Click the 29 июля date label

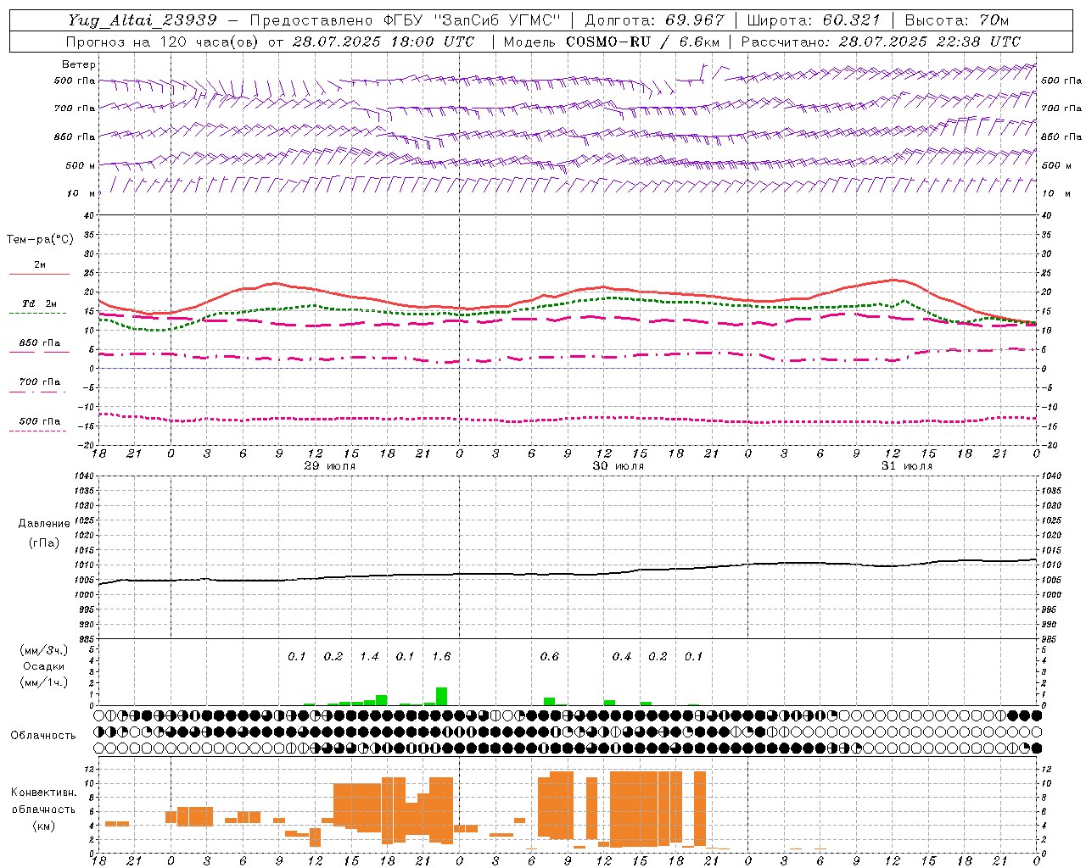click(x=330, y=466)
